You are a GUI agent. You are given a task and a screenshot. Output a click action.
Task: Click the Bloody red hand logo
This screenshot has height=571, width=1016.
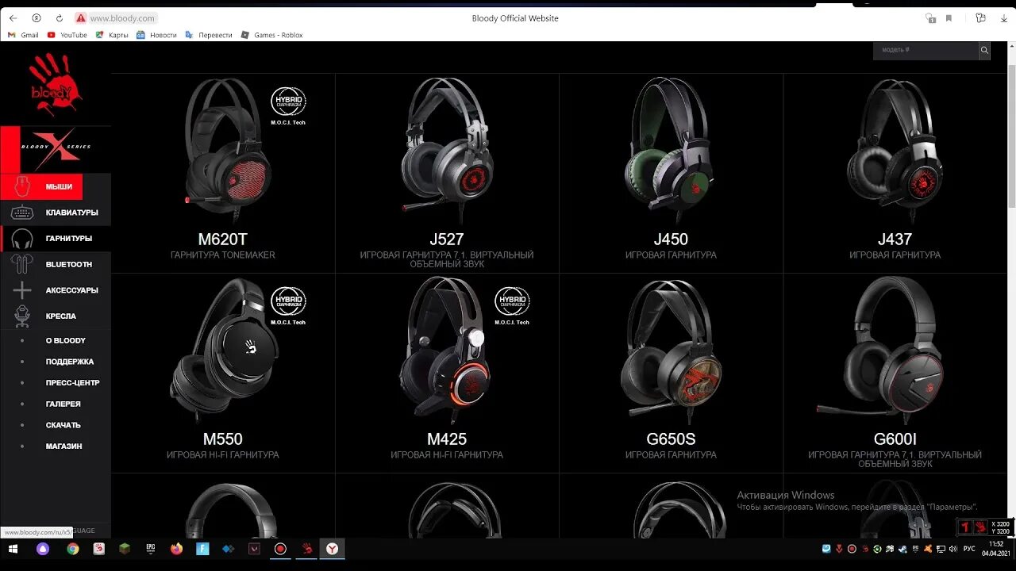[x=56, y=84]
